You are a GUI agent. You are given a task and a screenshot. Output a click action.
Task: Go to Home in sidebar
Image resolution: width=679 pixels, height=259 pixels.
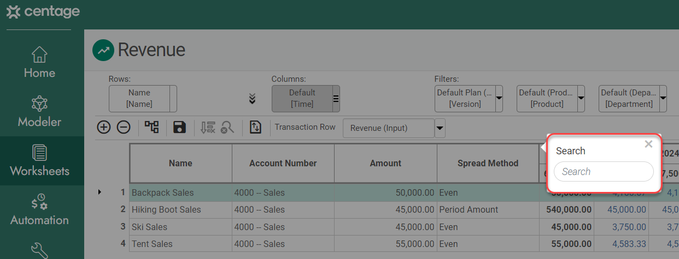pyautogui.click(x=39, y=63)
